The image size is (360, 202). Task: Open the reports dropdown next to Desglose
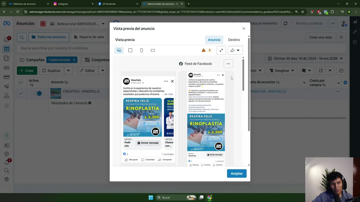pos(306,70)
